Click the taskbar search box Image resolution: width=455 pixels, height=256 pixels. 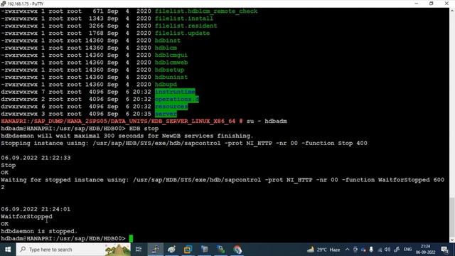coord(73,250)
